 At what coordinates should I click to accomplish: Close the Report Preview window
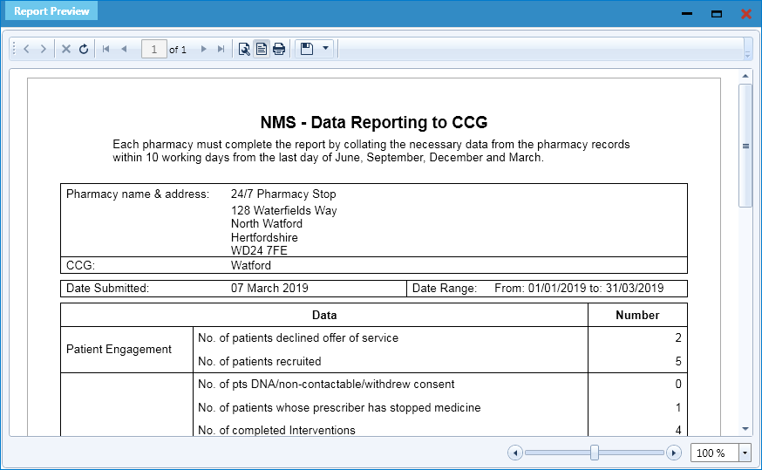point(746,14)
